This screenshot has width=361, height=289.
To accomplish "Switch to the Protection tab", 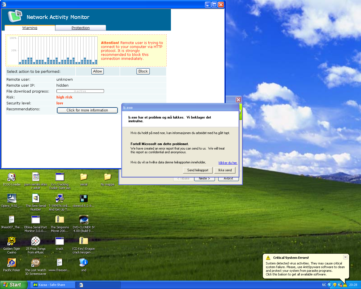I will pyautogui.click(x=81, y=28).
